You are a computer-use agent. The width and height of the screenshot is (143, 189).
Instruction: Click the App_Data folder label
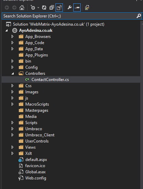pos(34,49)
